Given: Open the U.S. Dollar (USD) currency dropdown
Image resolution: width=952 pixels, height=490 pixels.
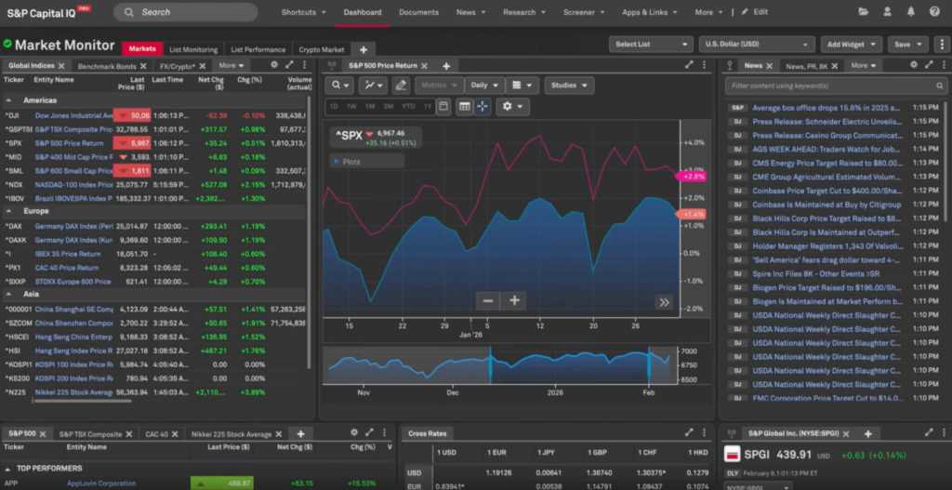Looking at the screenshot, I should 757,45.
